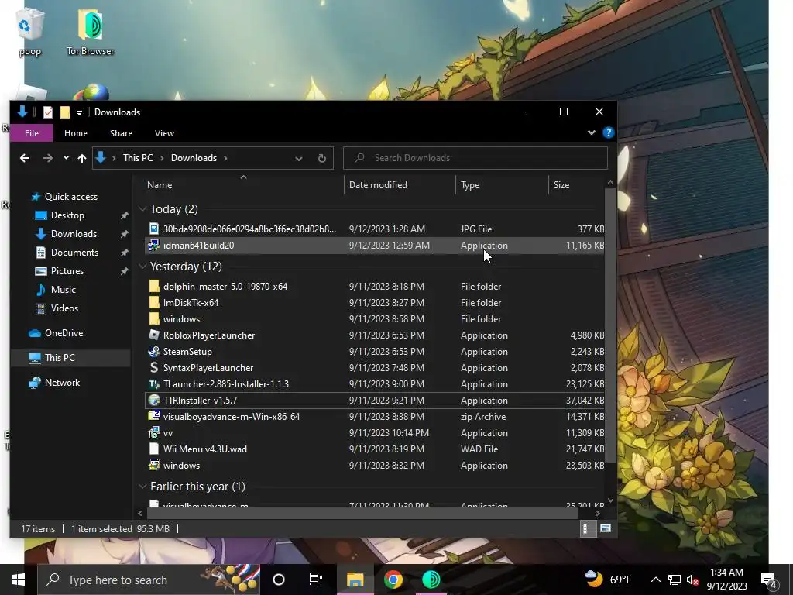Open the blue Help question mark icon
The width and height of the screenshot is (793, 595).
[x=609, y=132]
